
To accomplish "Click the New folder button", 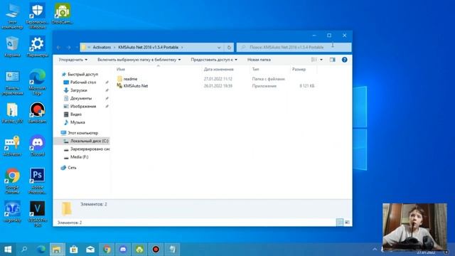I will pos(259,60).
